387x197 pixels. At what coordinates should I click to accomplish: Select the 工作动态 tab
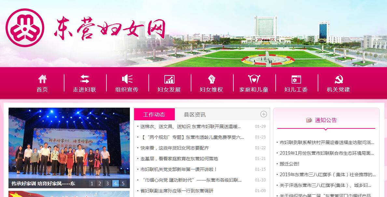click(x=154, y=114)
